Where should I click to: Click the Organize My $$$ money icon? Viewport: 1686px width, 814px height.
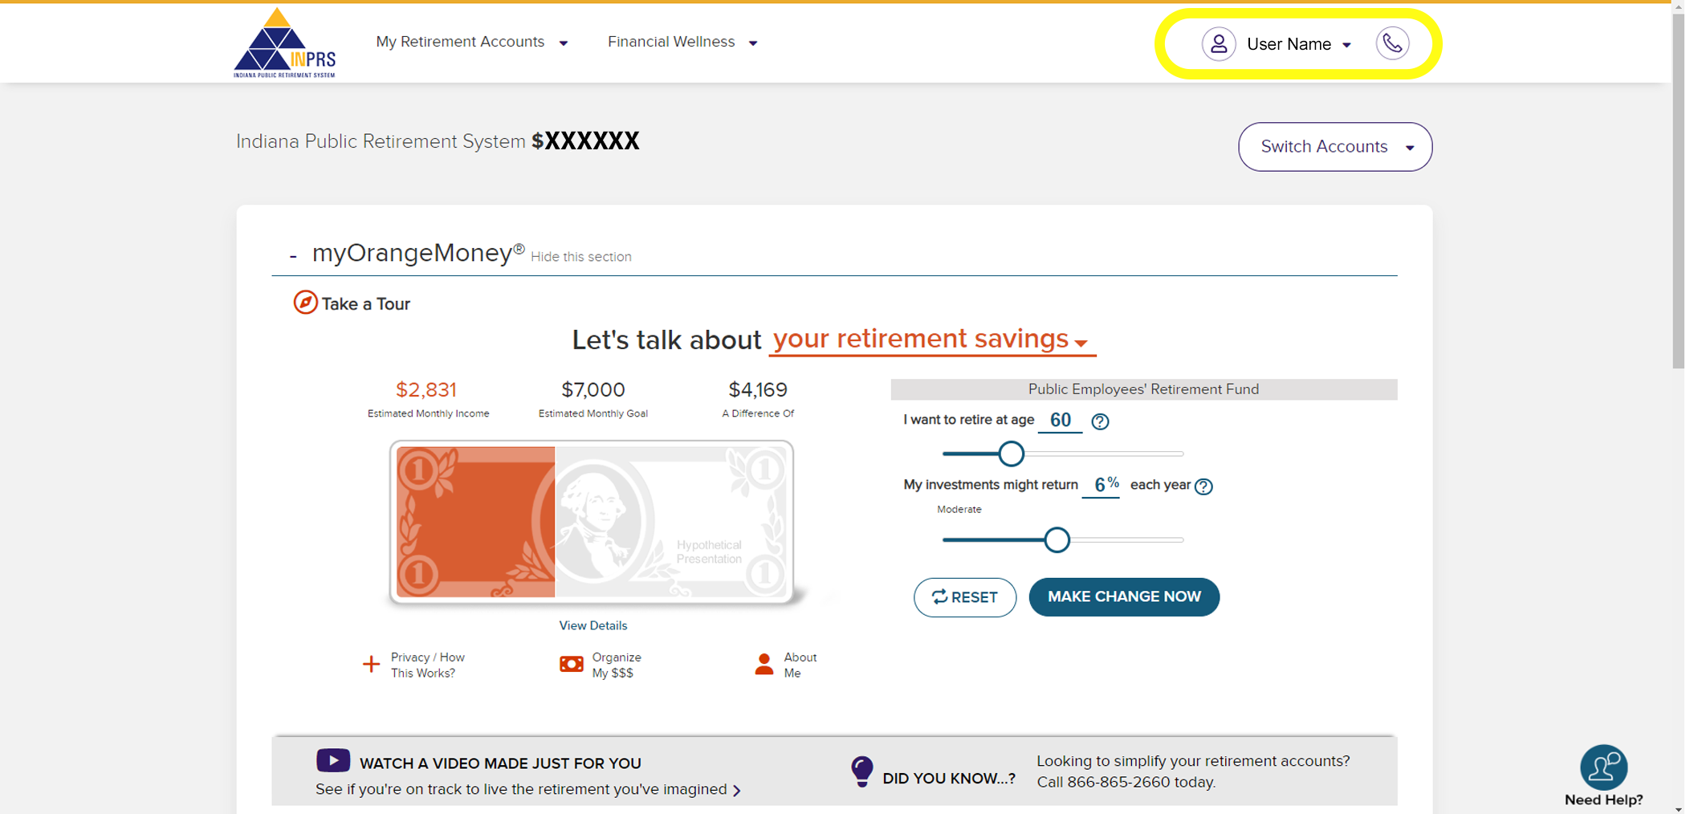572,665
